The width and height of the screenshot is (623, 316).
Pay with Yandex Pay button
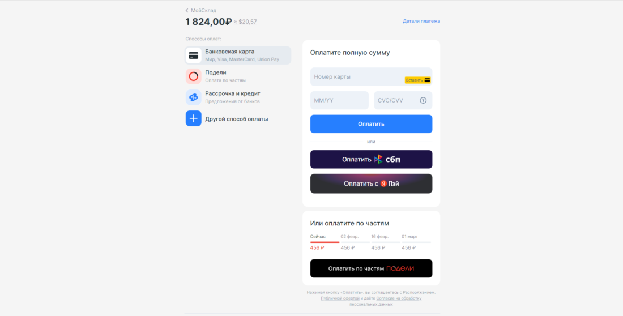[371, 183]
